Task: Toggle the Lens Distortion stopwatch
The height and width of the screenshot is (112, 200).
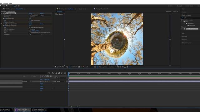Action: click(x=5, y=22)
